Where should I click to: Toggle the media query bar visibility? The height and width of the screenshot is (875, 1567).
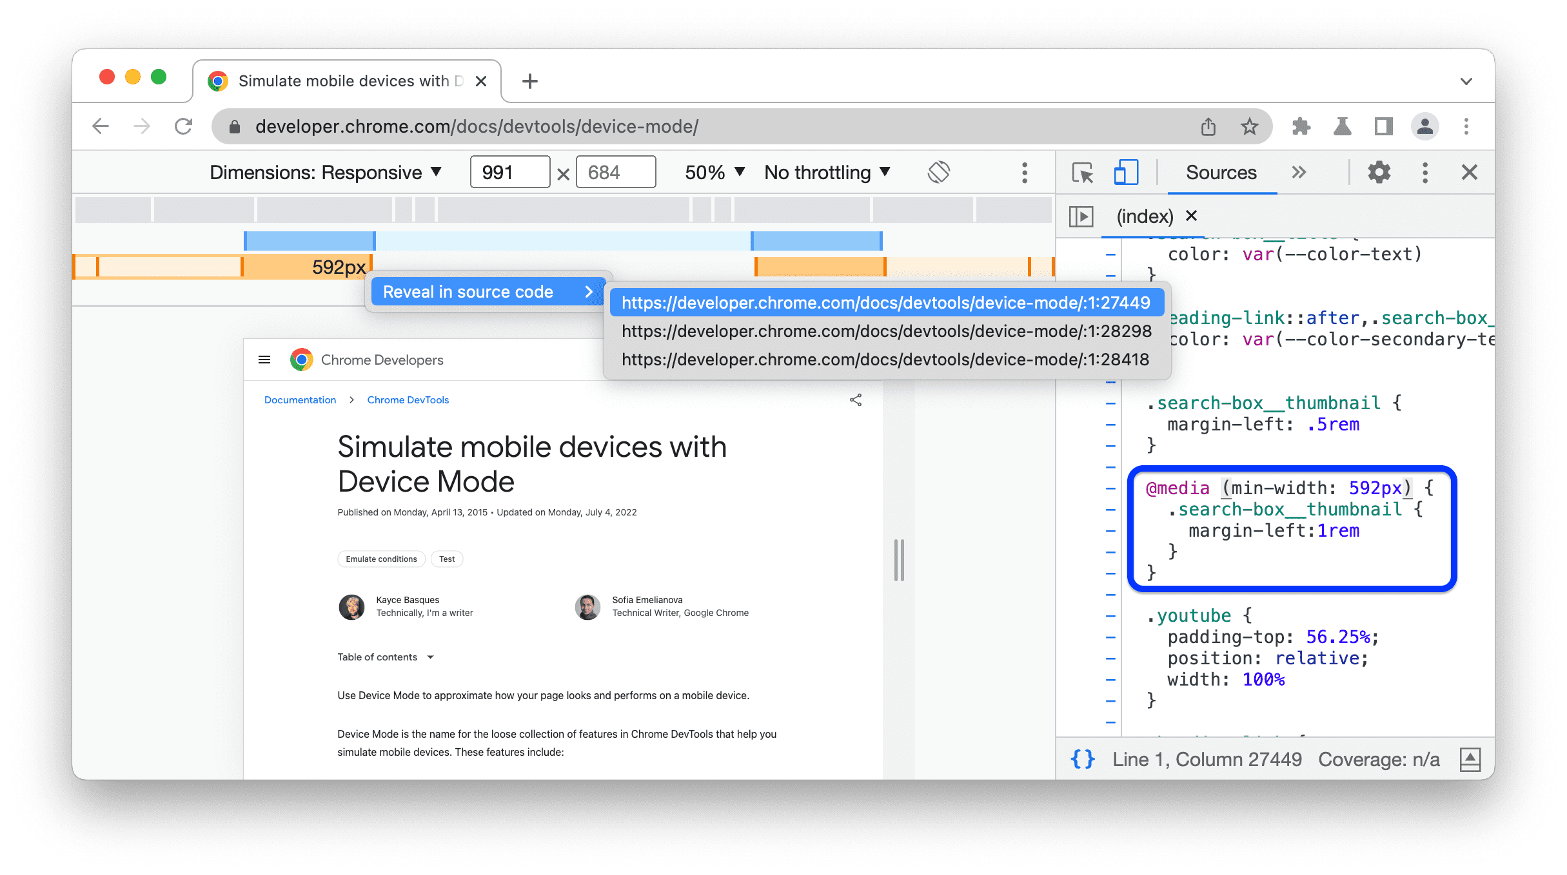click(x=1023, y=172)
